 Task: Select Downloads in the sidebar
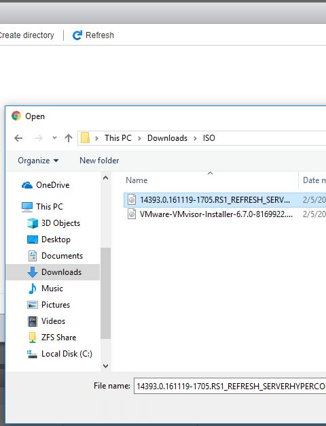pos(52,272)
